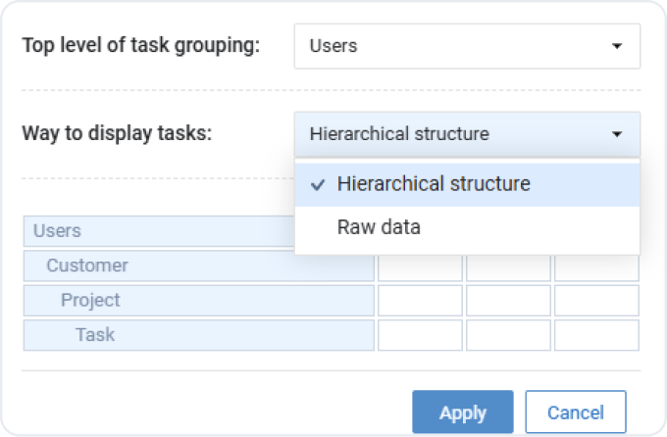Click the first empty cell in Task row

click(x=420, y=334)
